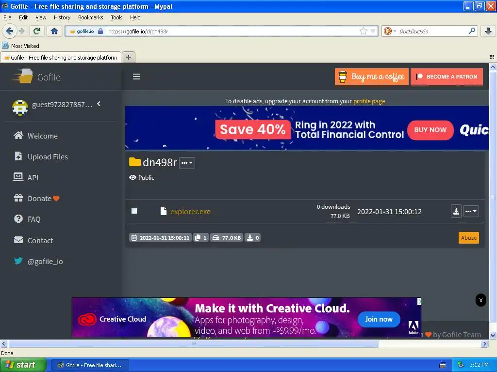This screenshot has height=372, width=497.
Task: Open the FAQ page
Action: pyautogui.click(x=27, y=219)
